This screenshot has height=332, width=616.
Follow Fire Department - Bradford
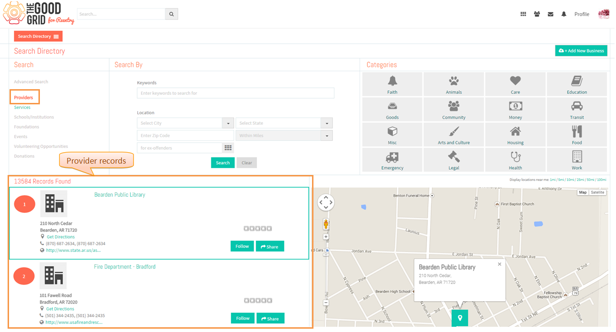click(x=243, y=318)
